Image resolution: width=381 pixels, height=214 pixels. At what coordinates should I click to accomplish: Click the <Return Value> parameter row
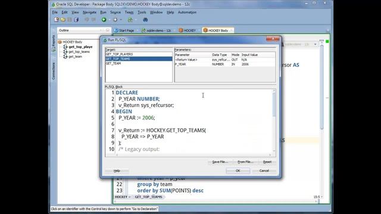tap(225, 59)
